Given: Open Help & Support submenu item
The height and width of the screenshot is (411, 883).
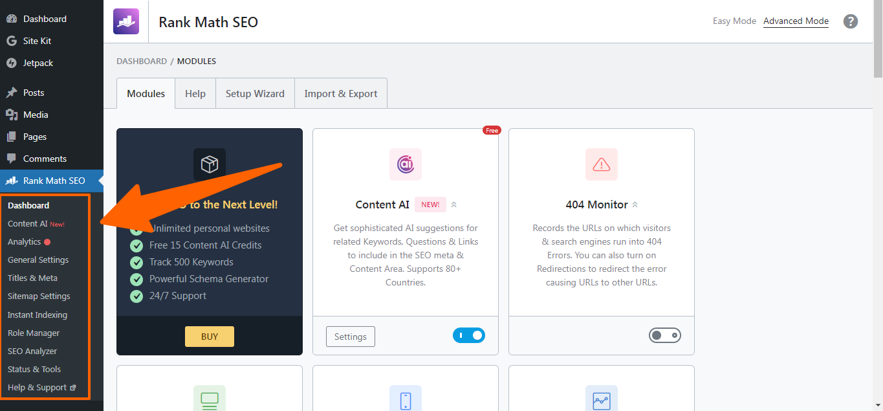Looking at the screenshot, I should [x=37, y=387].
